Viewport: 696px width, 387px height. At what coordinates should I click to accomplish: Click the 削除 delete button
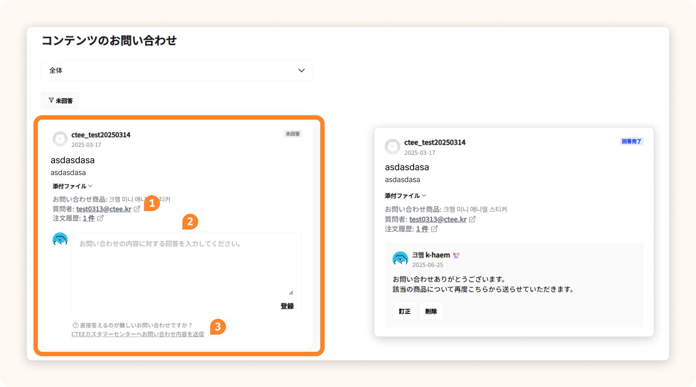(x=431, y=311)
